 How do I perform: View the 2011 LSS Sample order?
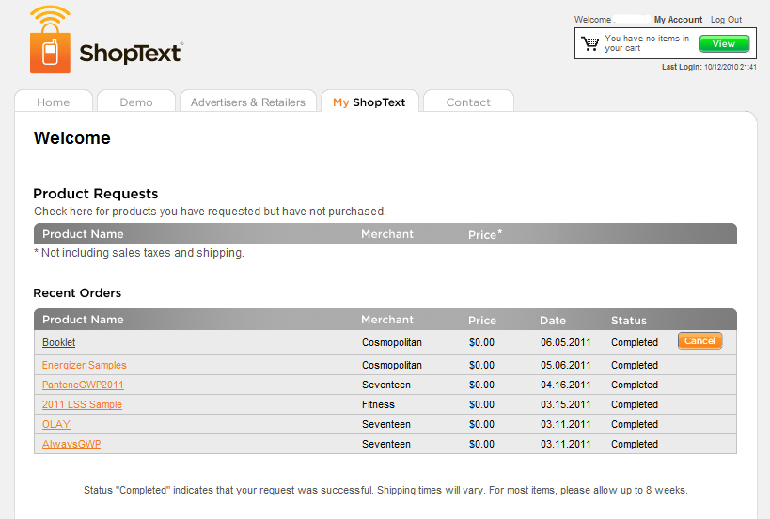tap(82, 404)
